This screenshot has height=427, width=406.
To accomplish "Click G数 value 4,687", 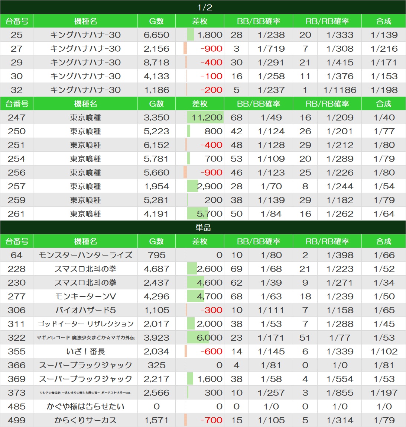I will coord(156,269).
